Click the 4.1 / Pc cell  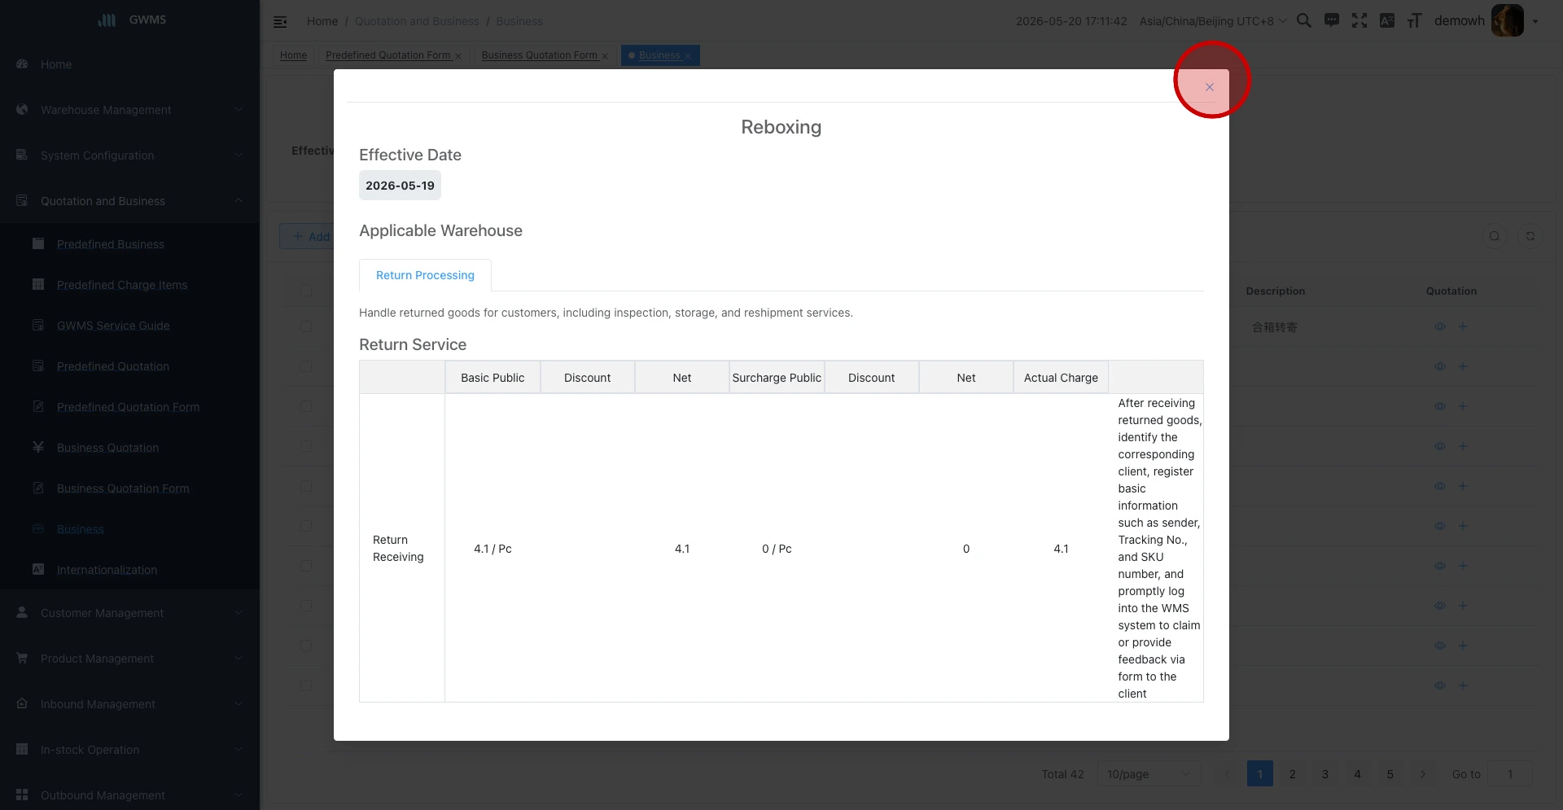(493, 549)
